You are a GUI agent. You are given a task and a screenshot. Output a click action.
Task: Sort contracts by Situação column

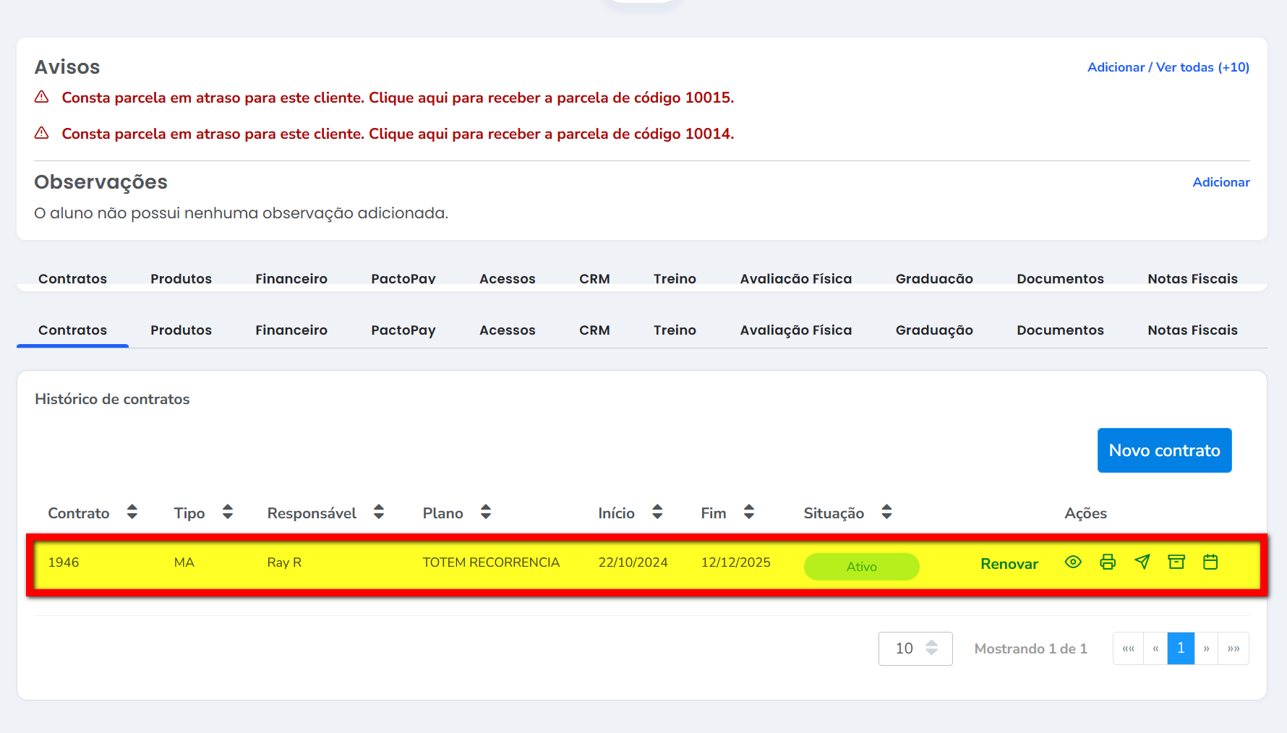pyautogui.click(x=886, y=513)
